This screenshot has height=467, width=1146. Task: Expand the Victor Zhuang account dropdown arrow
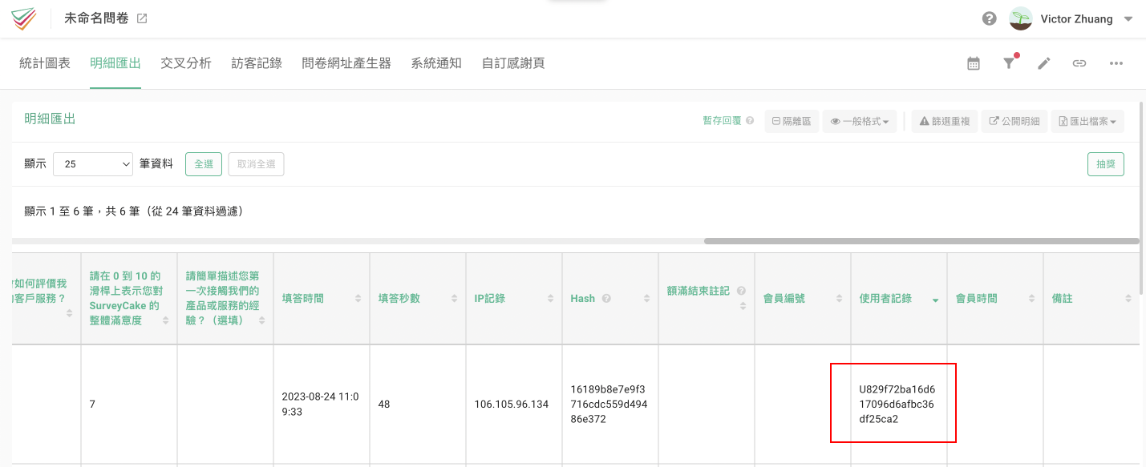(x=1128, y=18)
